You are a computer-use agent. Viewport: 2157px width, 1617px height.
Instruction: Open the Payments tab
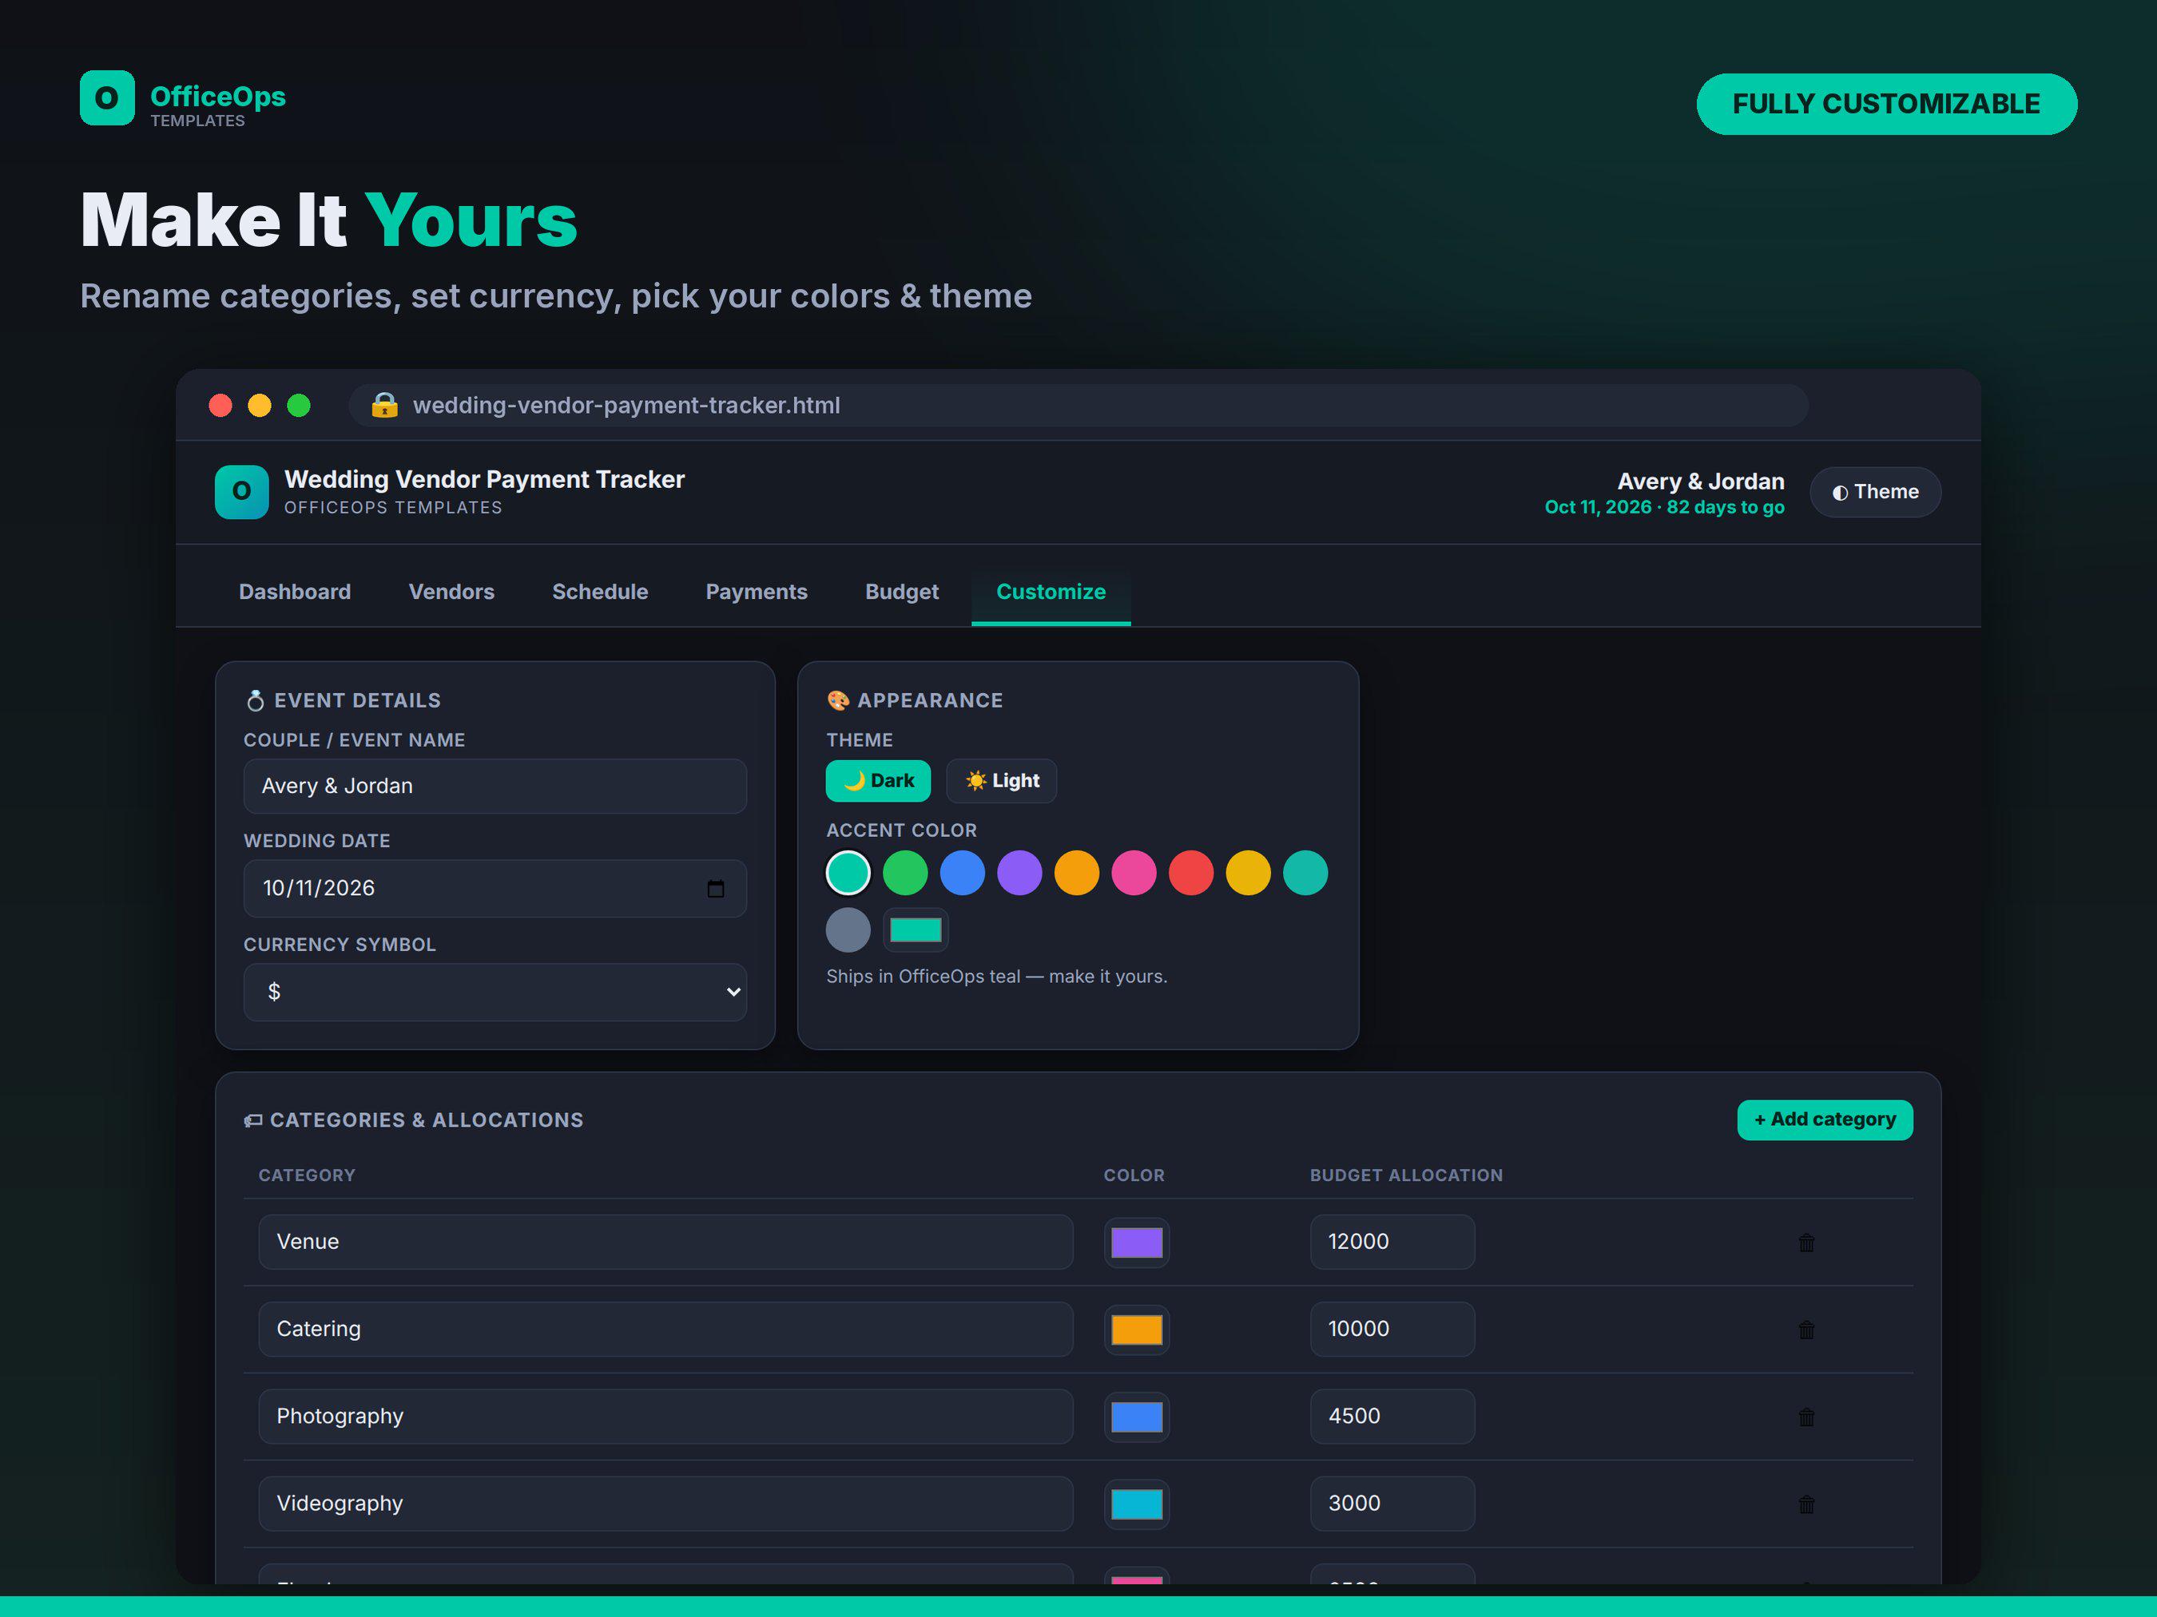coord(757,592)
